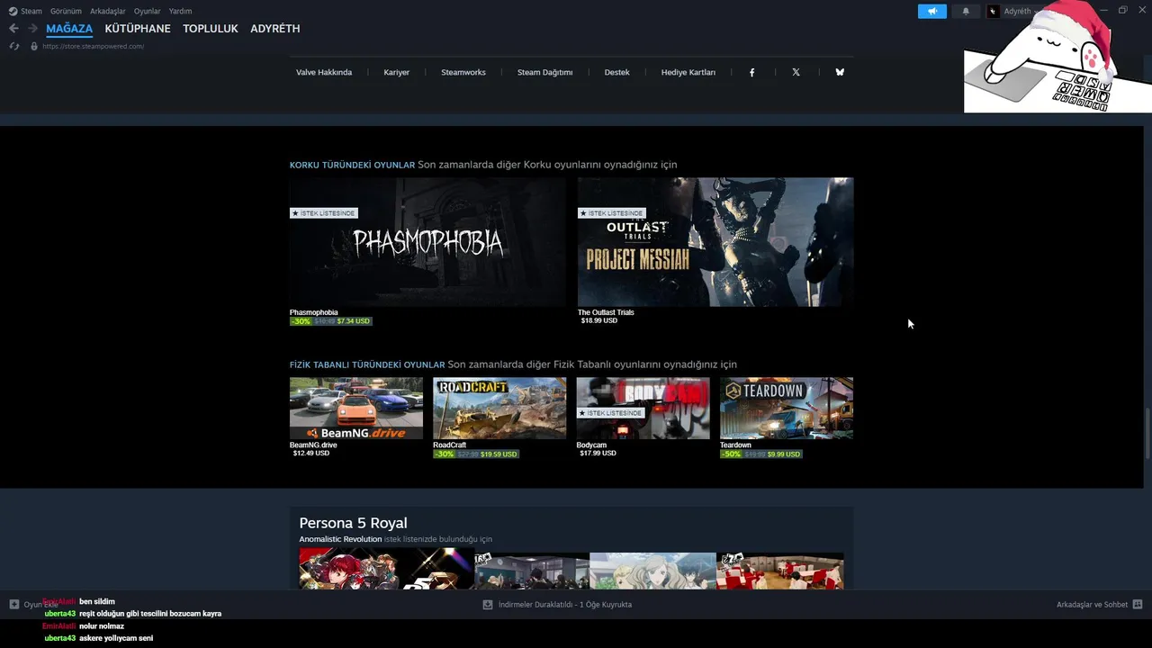
Task: Click The Outlast Trials title text
Action: click(x=606, y=312)
